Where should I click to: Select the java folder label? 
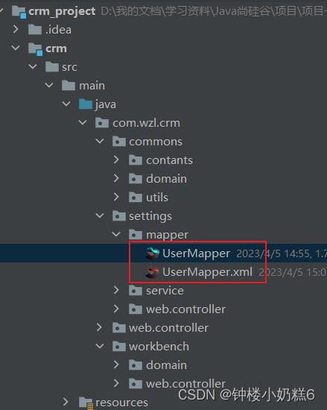click(x=106, y=104)
